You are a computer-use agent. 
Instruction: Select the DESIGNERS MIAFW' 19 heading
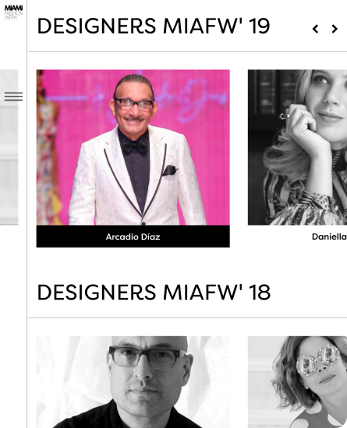click(154, 26)
